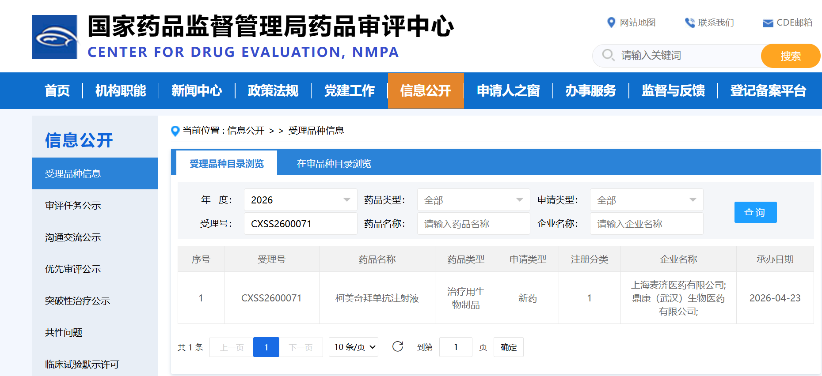
Task: Click the 确定 page jump button
Action: click(x=509, y=347)
